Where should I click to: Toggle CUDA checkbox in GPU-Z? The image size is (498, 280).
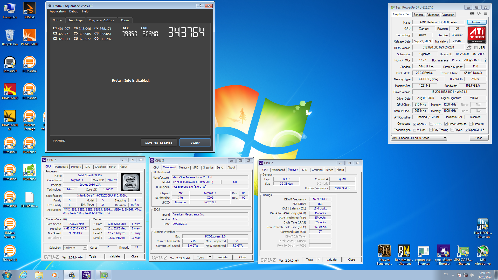tap(431, 124)
